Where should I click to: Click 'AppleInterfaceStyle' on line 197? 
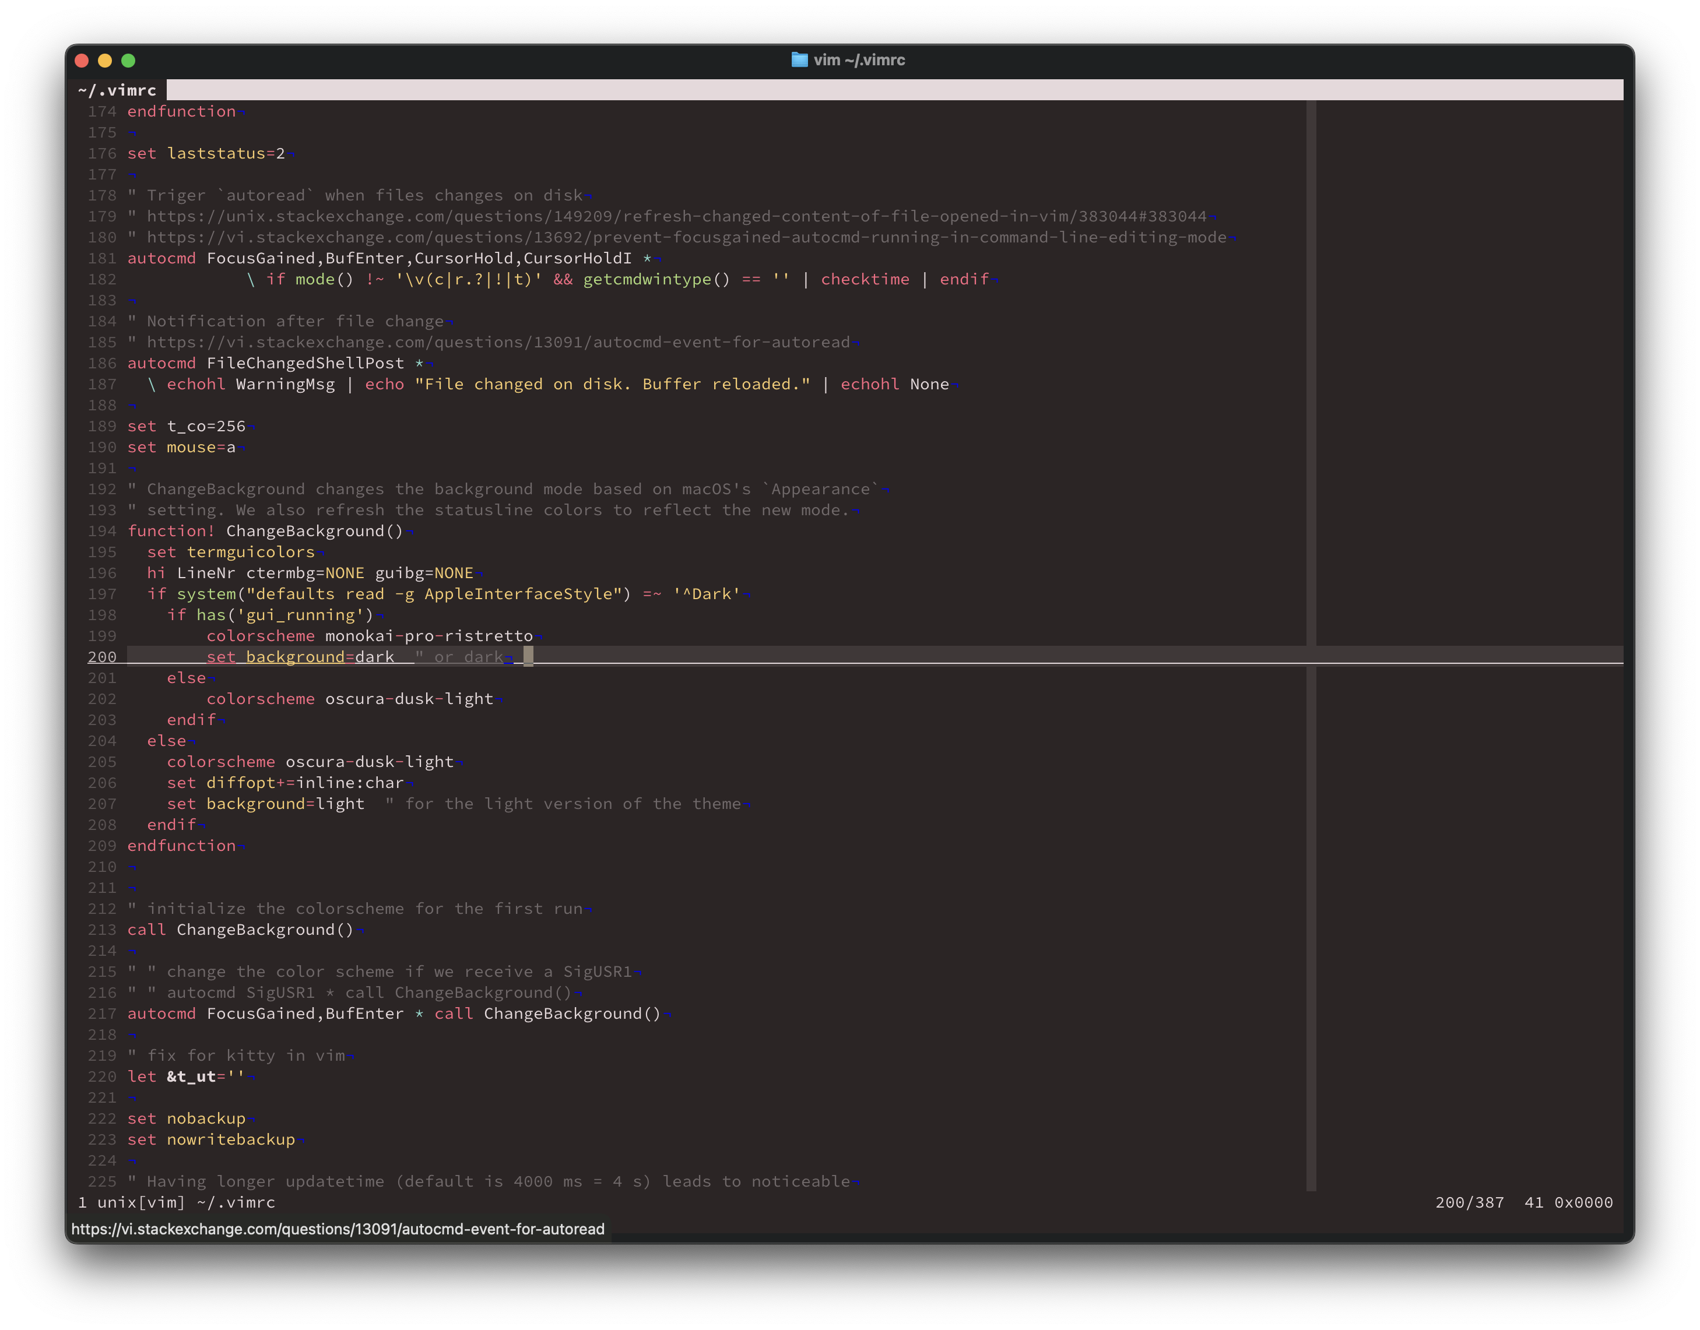(x=518, y=594)
